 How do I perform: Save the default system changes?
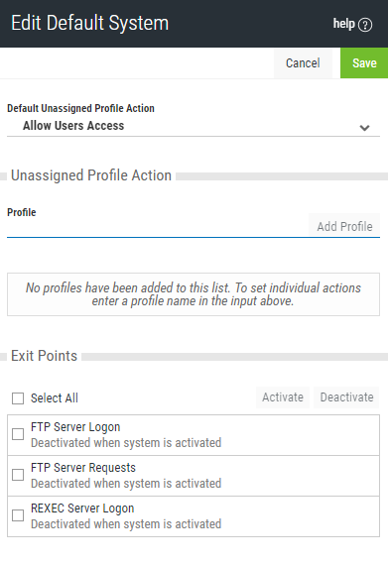coord(364,63)
